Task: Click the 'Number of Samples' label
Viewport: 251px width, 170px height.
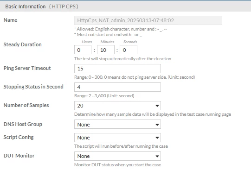Action: tap(26, 105)
